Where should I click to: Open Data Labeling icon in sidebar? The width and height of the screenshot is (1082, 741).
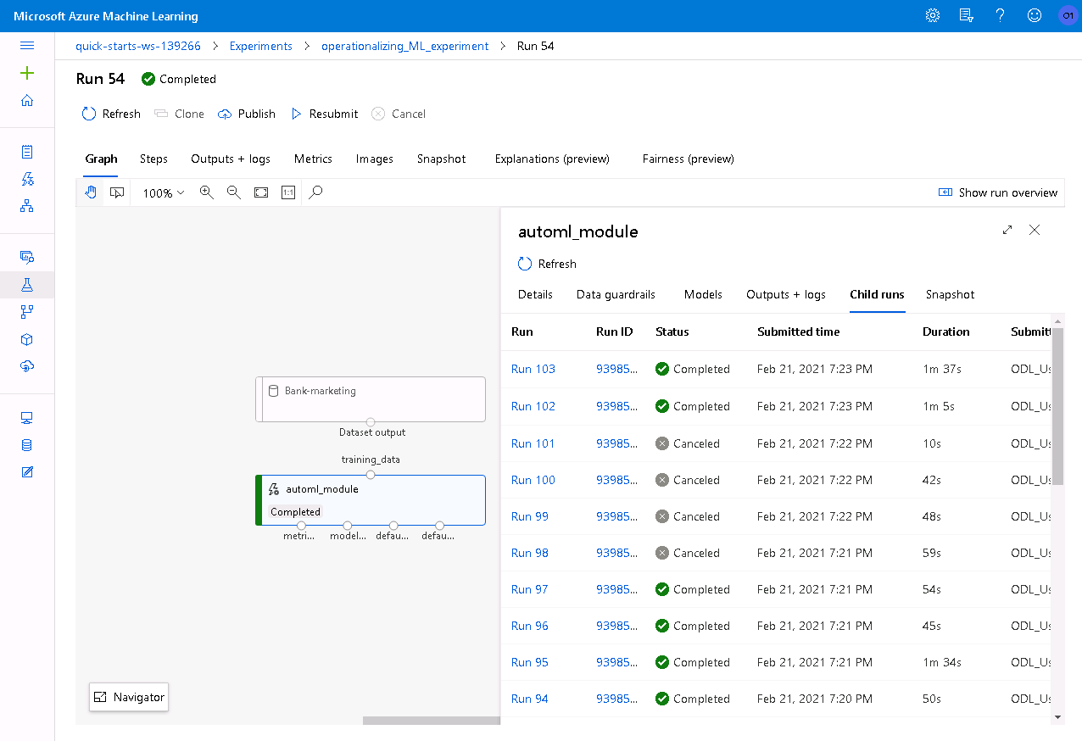point(27,472)
